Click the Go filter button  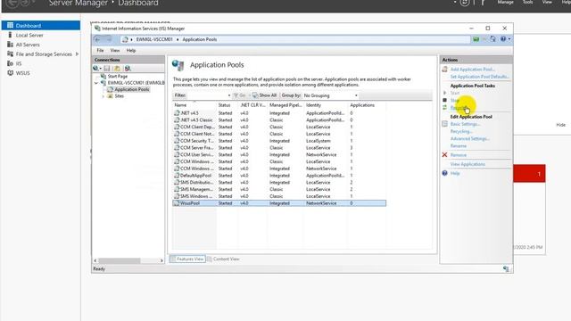coord(240,95)
